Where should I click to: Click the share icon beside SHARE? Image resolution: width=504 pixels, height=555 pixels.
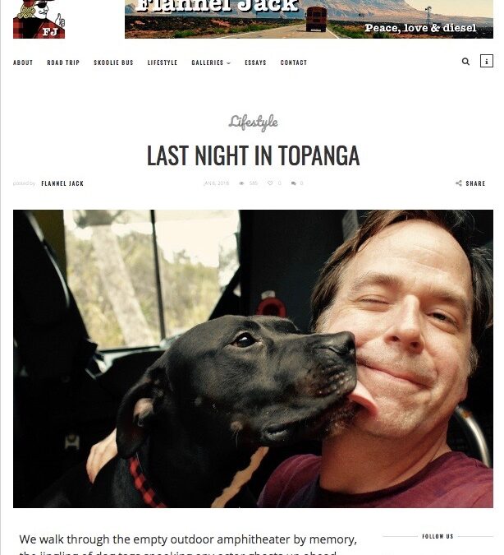[458, 183]
